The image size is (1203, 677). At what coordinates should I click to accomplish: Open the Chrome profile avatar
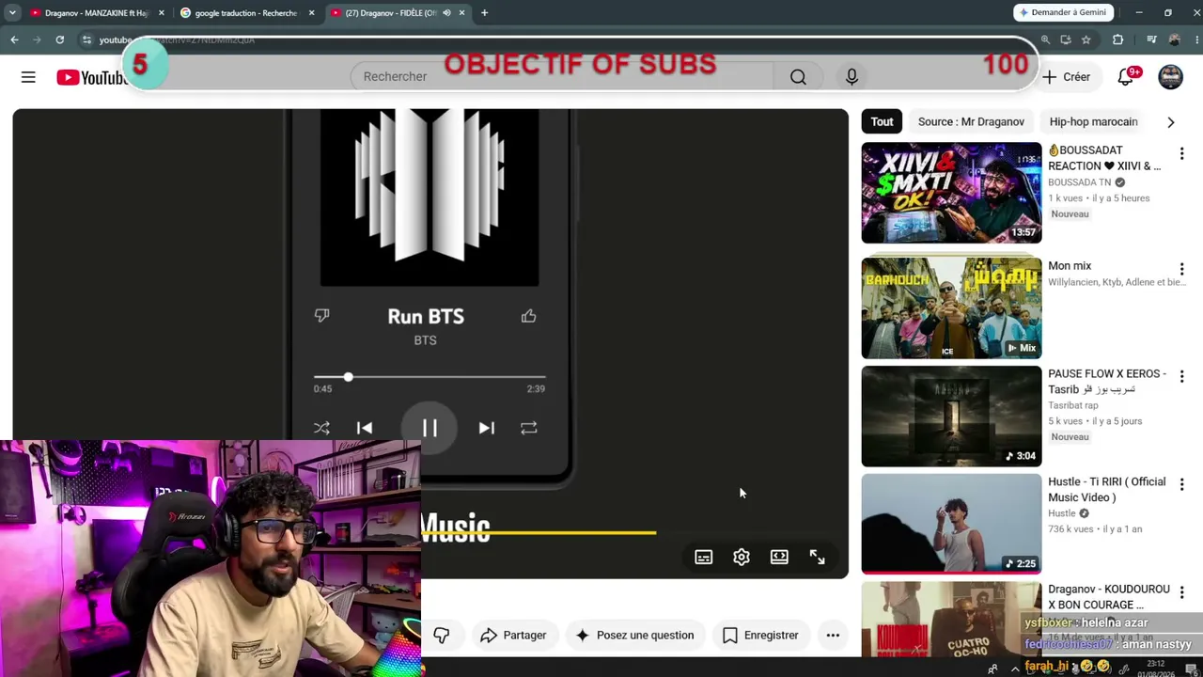point(1174,39)
